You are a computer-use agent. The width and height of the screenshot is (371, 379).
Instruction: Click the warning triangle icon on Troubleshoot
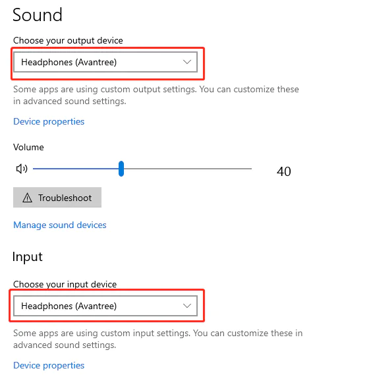point(27,198)
